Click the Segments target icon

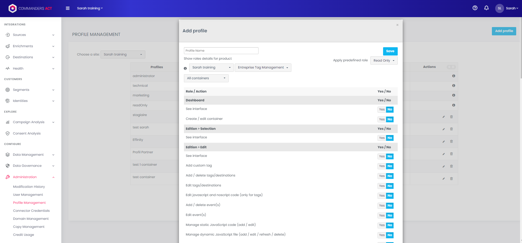[x=8, y=90]
